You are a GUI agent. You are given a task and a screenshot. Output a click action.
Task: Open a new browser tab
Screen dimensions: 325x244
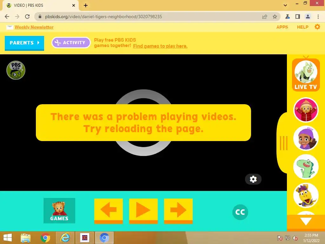click(x=86, y=5)
